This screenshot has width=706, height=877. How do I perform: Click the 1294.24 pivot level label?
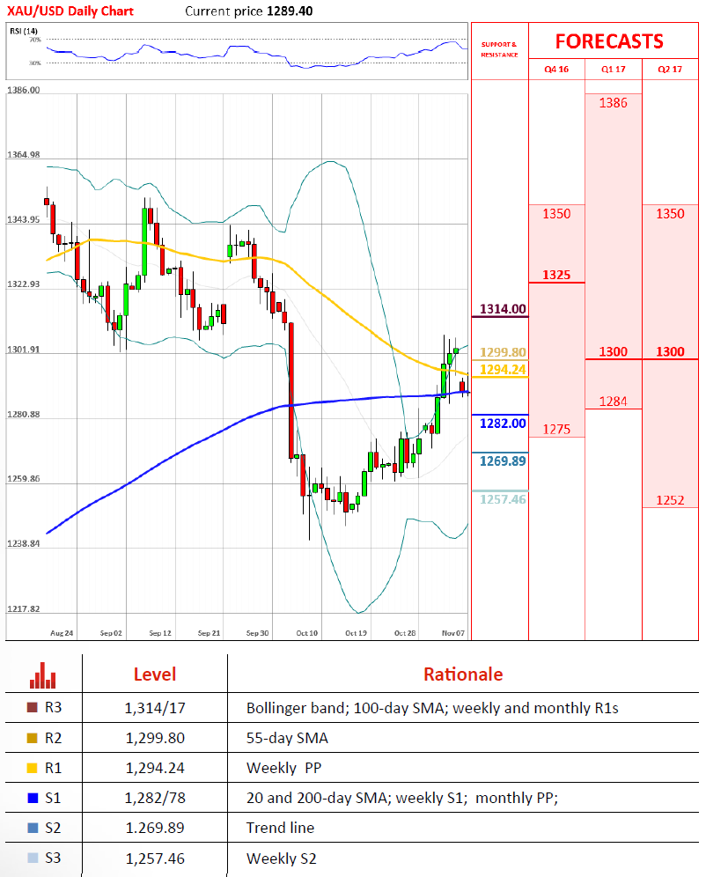(x=503, y=369)
